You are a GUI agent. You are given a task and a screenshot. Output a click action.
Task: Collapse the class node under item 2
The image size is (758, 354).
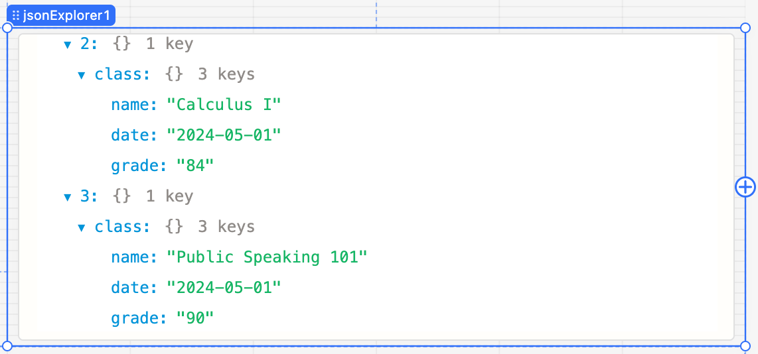pyautogui.click(x=82, y=76)
